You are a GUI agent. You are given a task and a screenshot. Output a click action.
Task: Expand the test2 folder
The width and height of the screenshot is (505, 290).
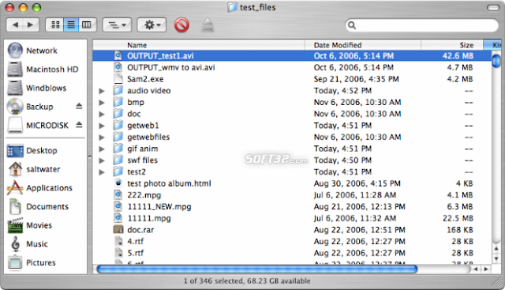[102, 172]
